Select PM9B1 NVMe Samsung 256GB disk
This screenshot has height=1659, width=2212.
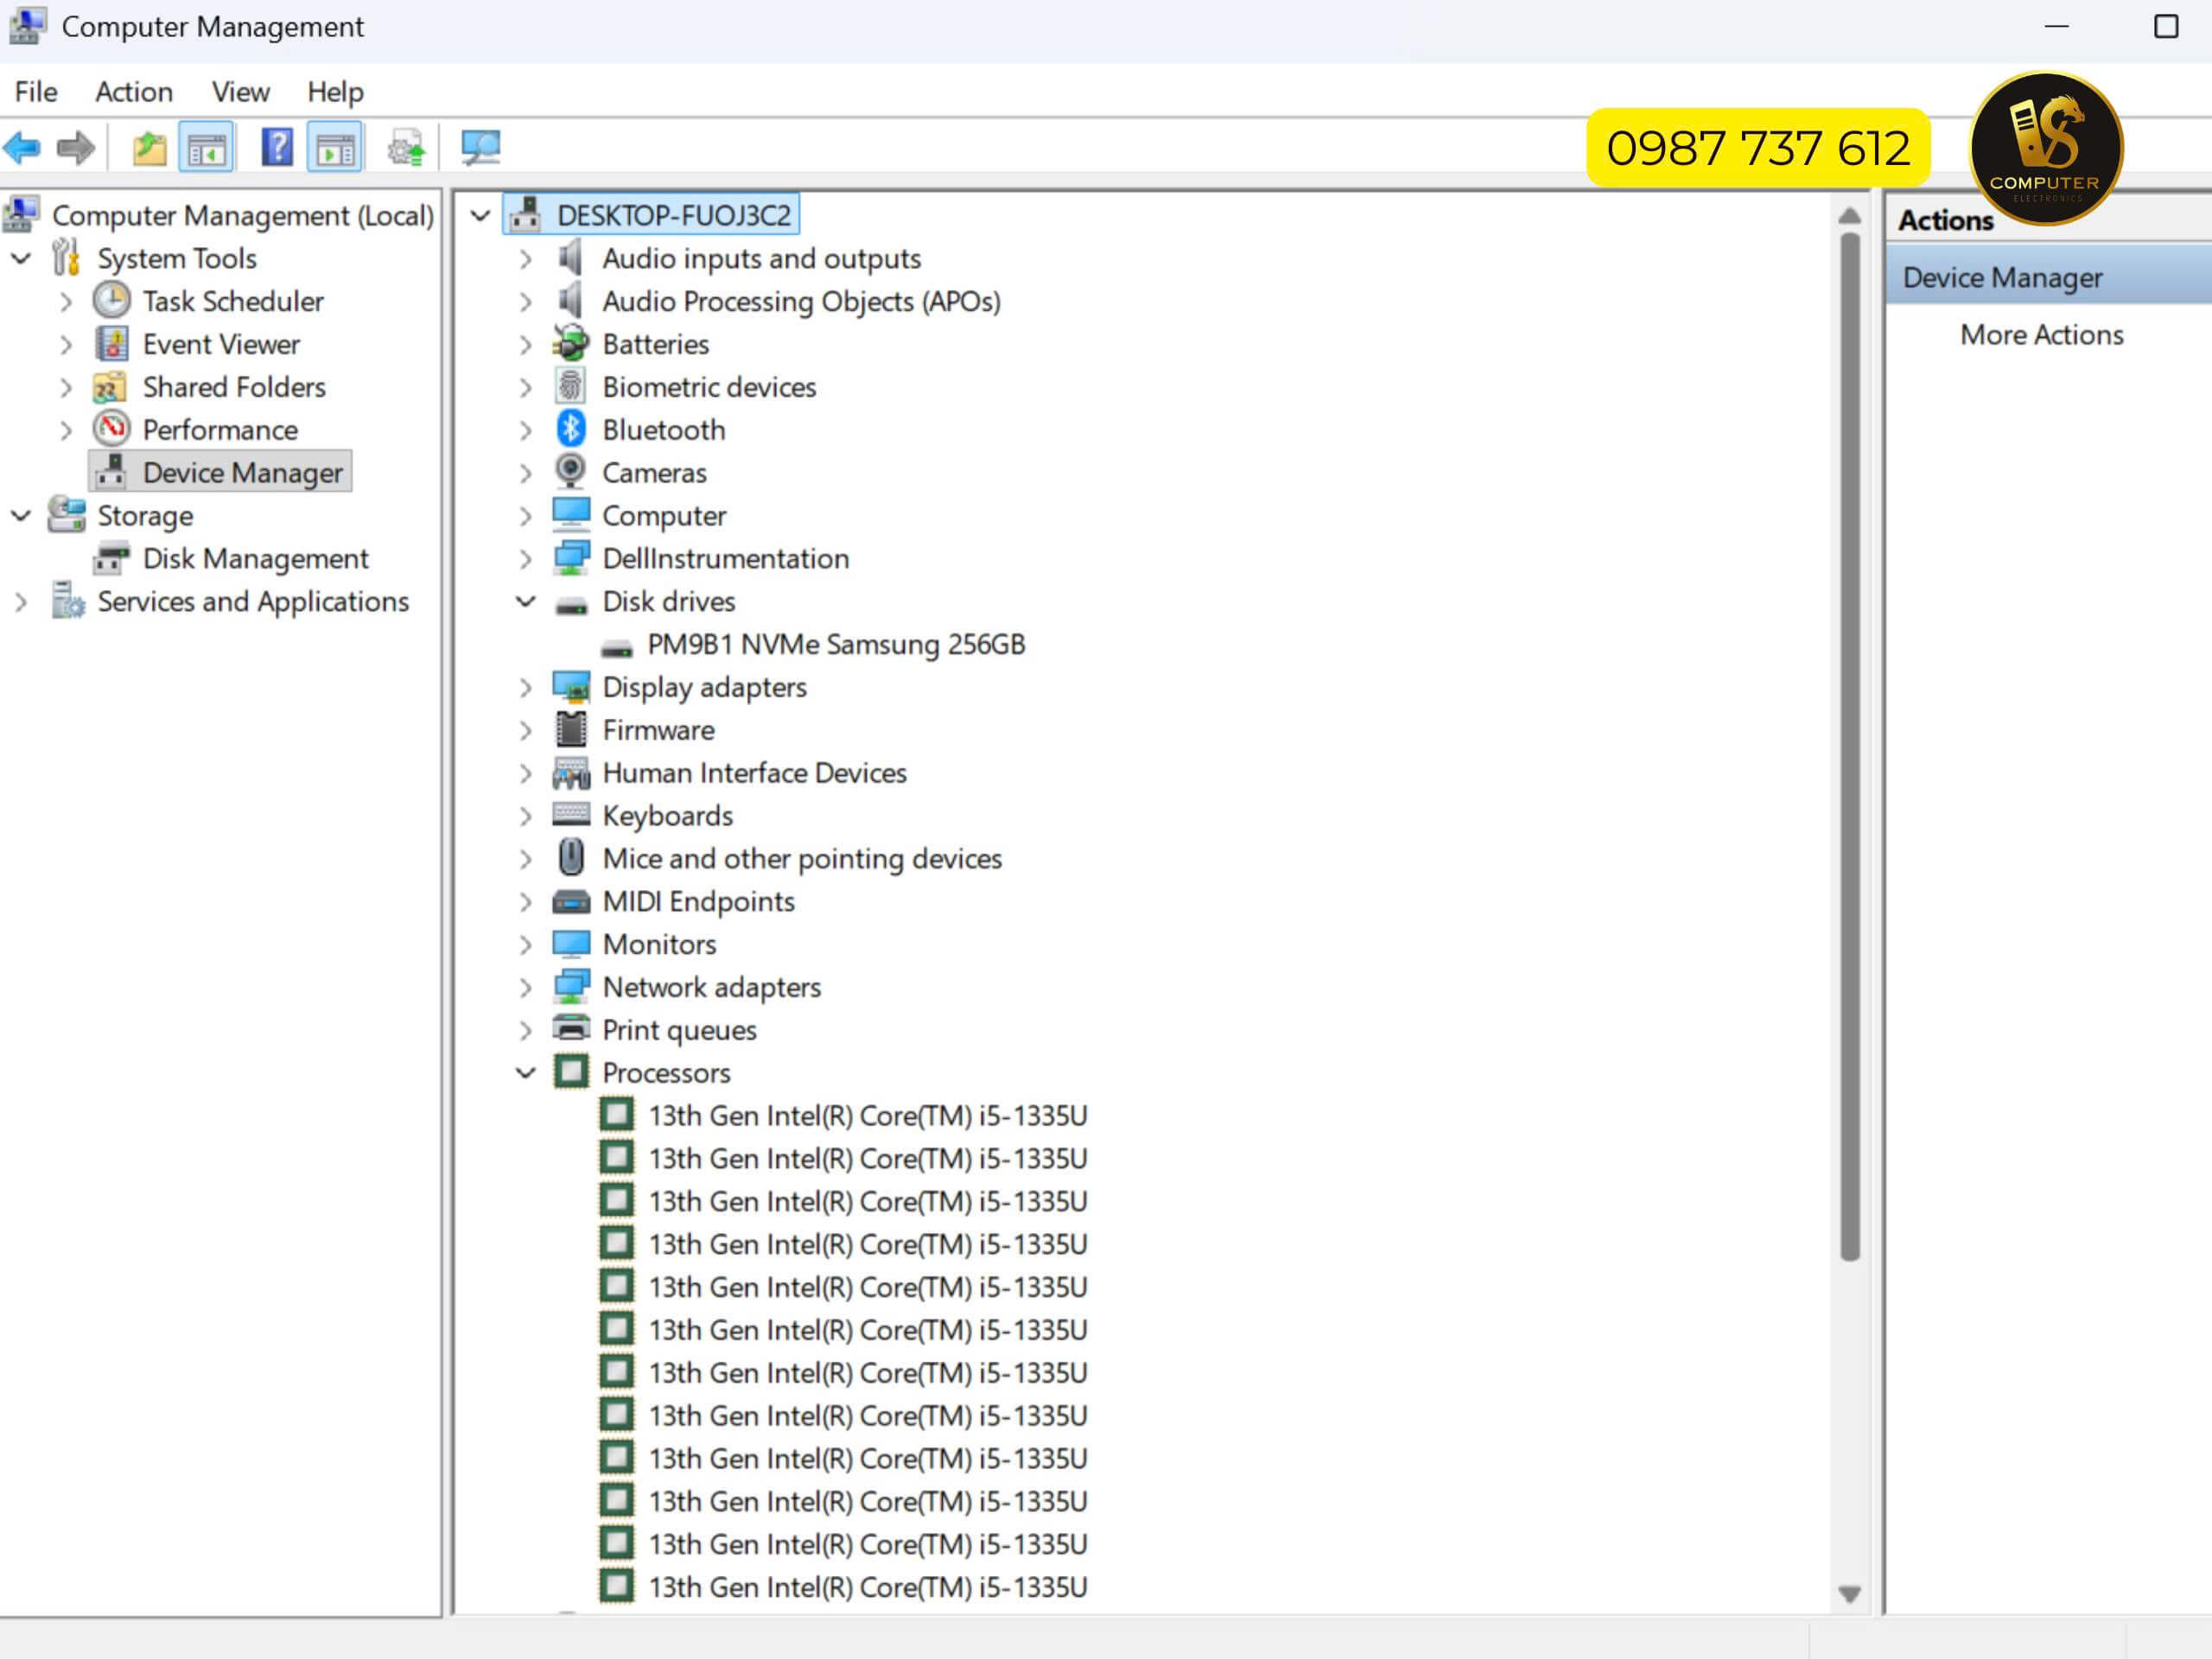(836, 644)
